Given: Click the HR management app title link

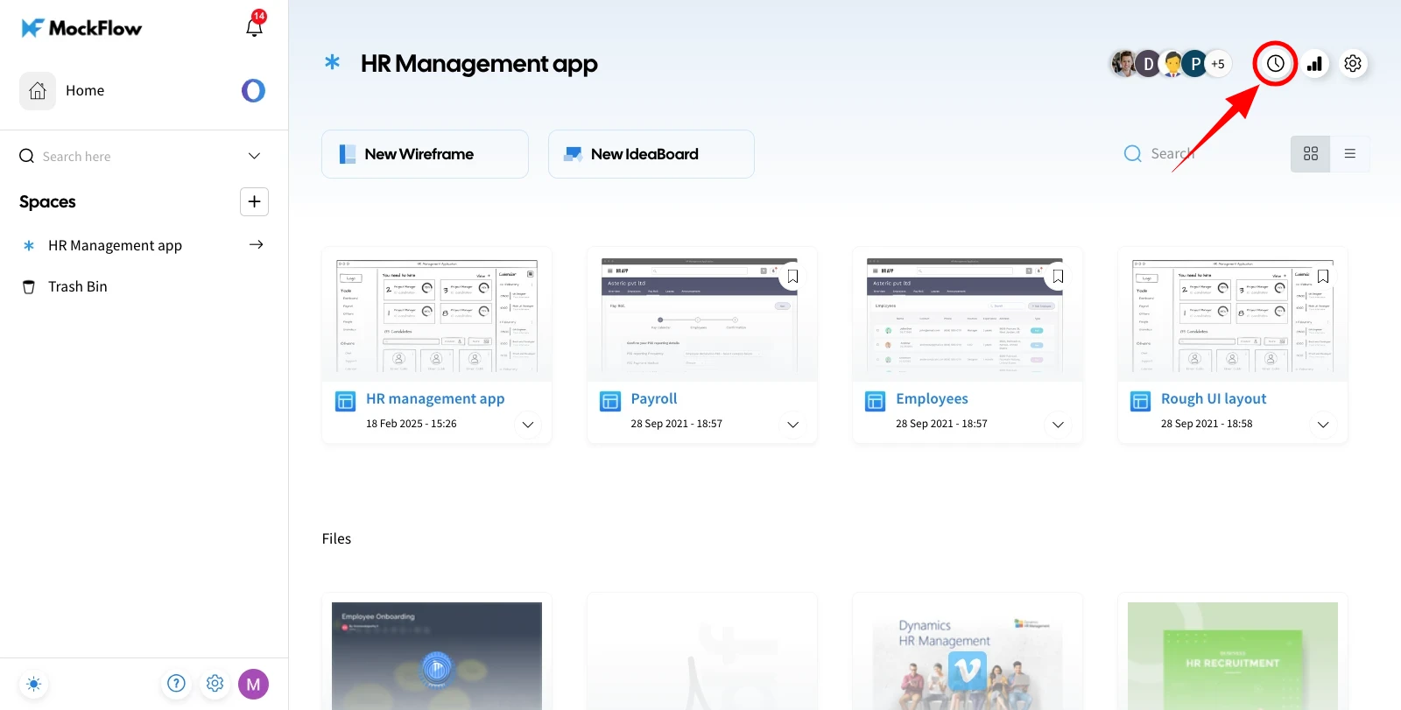Looking at the screenshot, I should point(435,398).
